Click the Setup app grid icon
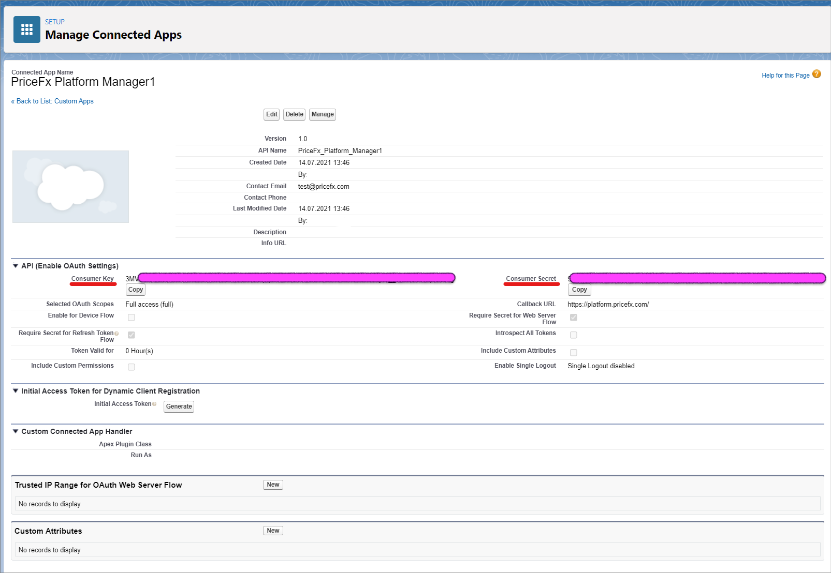The width and height of the screenshot is (831, 573). pos(27,29)
